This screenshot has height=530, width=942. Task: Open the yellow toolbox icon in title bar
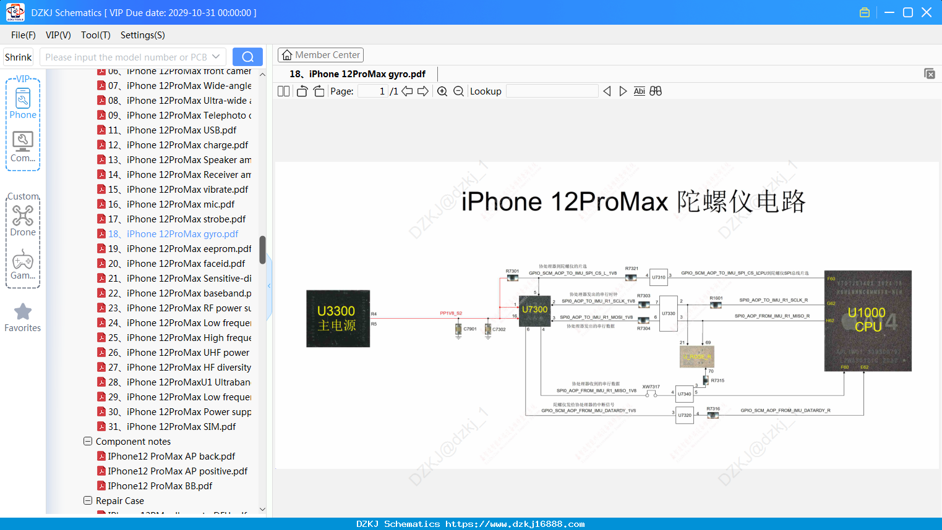[865, 12]
